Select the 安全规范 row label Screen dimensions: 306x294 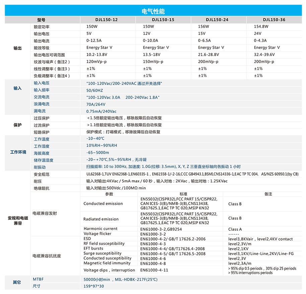point(42,174)
